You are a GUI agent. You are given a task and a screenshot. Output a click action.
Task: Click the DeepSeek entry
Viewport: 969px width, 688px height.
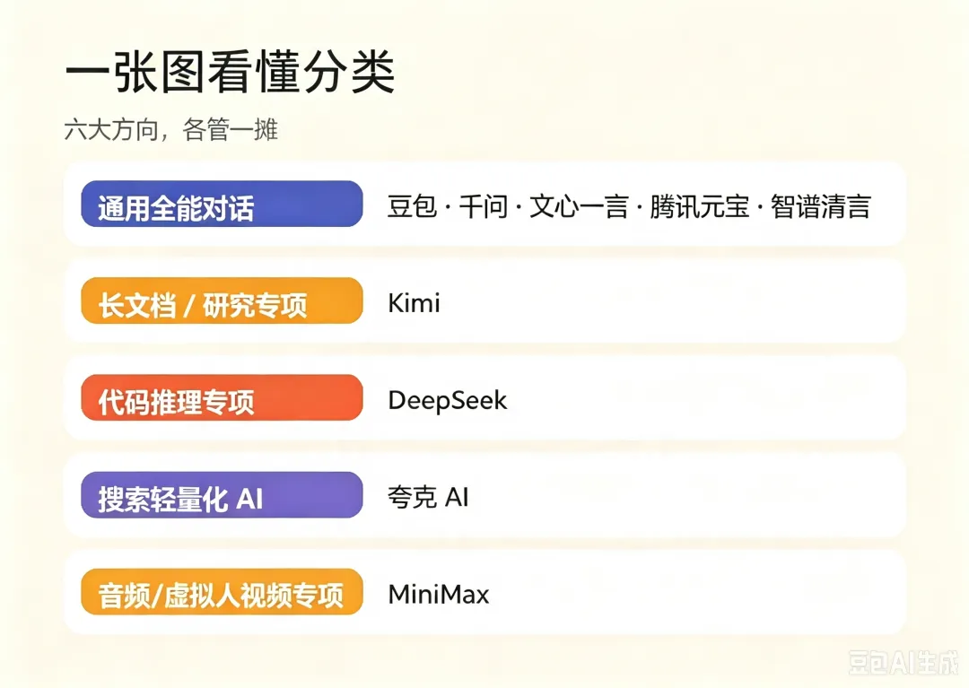(x=448, y=401)
